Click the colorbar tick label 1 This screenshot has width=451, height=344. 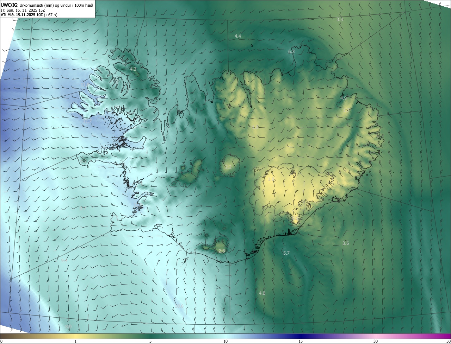coord(75,341)
